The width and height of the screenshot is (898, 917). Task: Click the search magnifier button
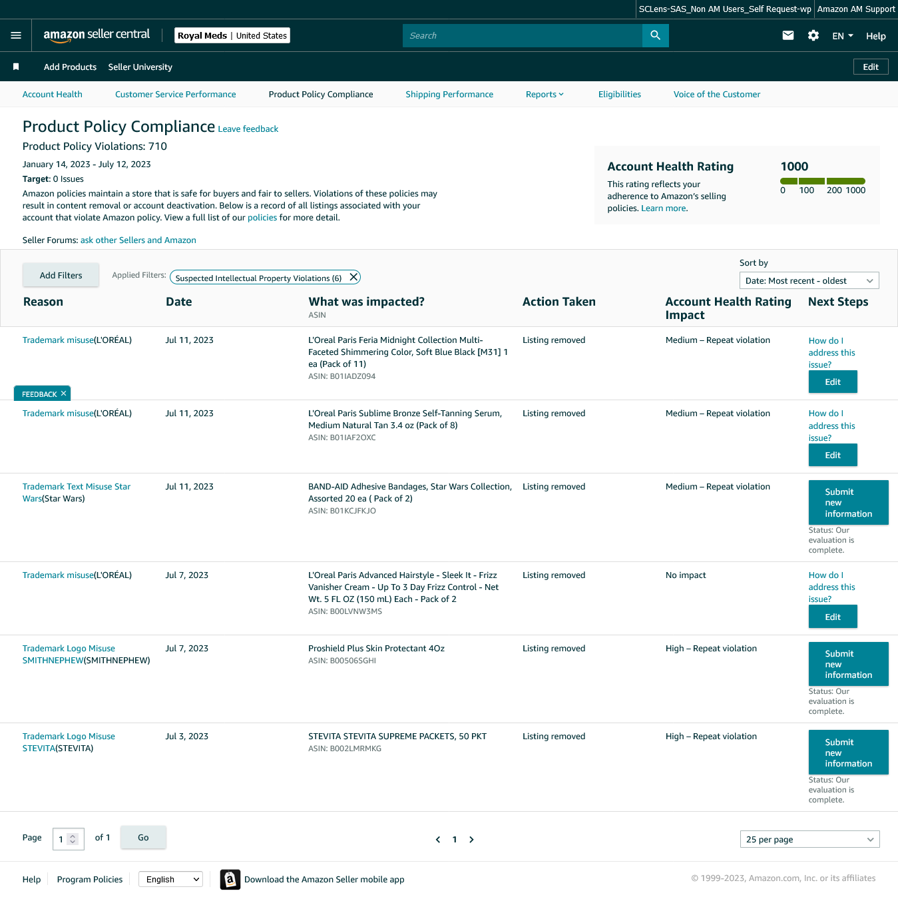(x=656, y=35)
